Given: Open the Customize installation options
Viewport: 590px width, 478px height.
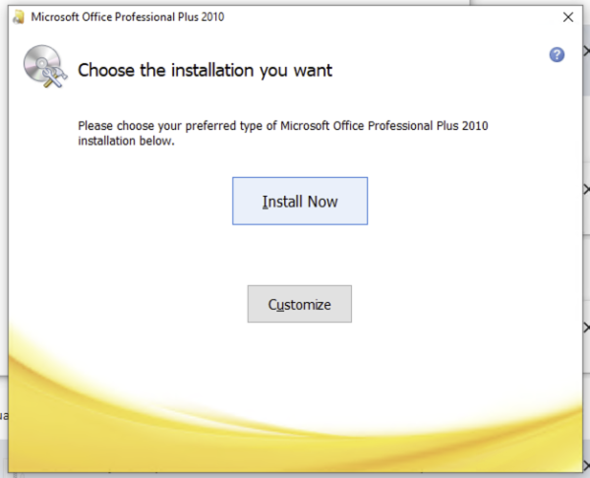Looking at the screenshot, I should click(300, 304).
